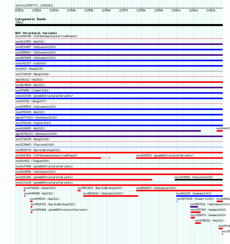Open the nsv3239463 (Chaisson2019) variant
Screen dimensions: 230x244
35,145
